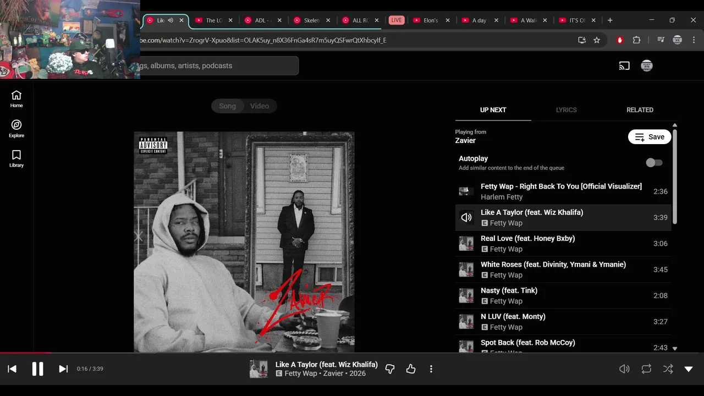Click the browser address bar URL
The image size is (704, 396).
[263, 40]
